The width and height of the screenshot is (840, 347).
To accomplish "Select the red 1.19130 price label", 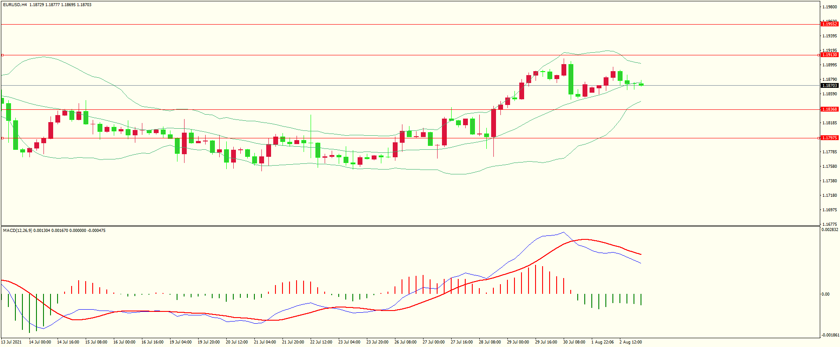I will [x=829, y=55].
